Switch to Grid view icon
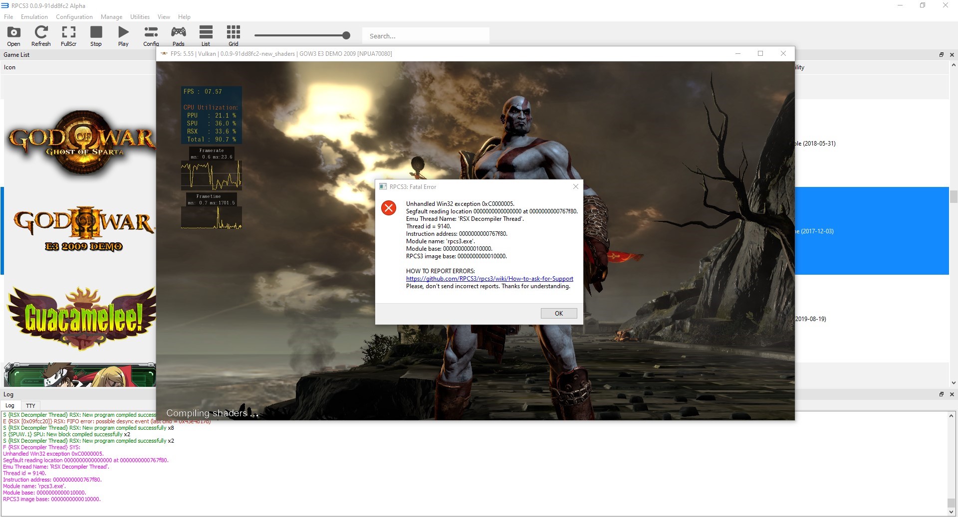 (x=233, y=36)
